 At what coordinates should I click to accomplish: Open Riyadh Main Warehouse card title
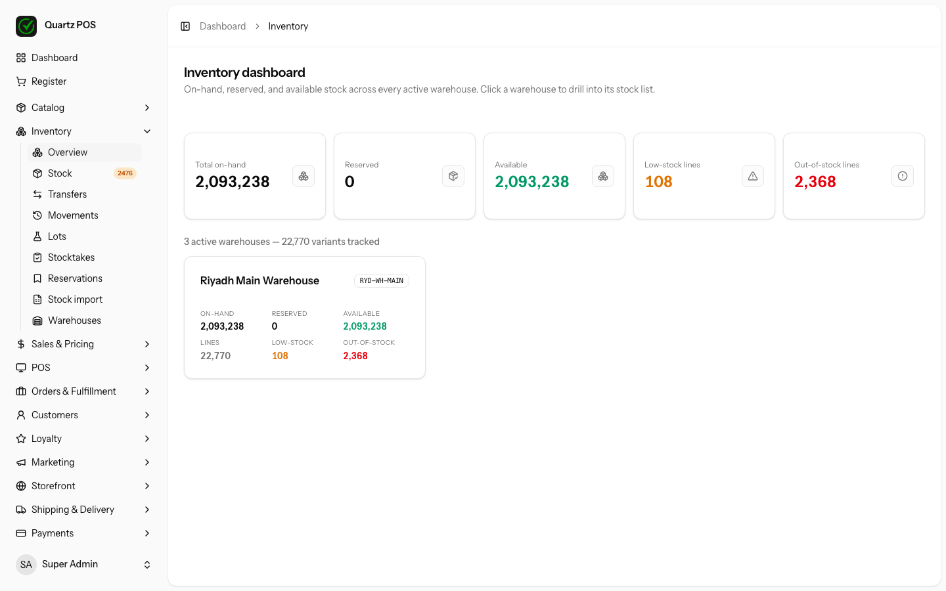(x=259, y=280)
